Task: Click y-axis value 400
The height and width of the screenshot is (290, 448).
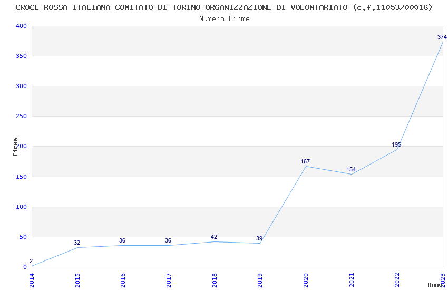Action: 21,26
